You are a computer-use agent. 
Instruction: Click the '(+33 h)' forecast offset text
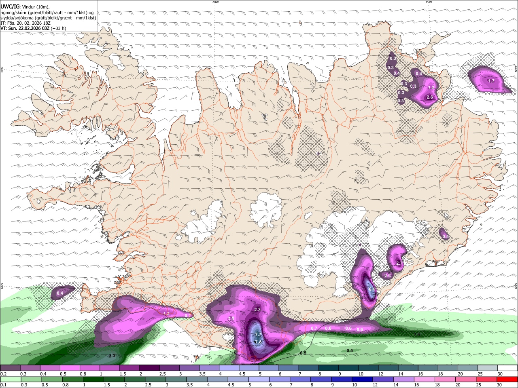pyautogui.click(x=59, y=28)
